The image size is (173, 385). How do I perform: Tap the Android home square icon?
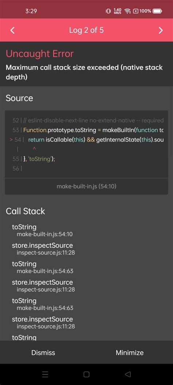tap(86, 374)
